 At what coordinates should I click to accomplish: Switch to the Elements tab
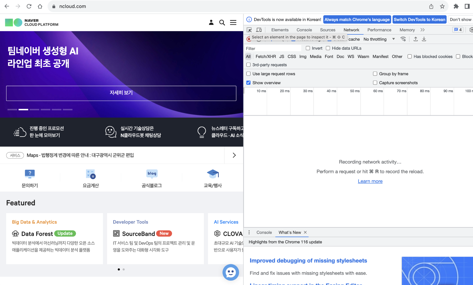(x=280, y=30)
